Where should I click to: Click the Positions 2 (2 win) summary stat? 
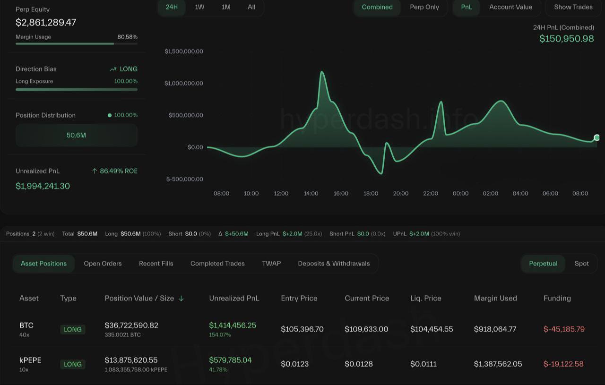tap(30, 234)
